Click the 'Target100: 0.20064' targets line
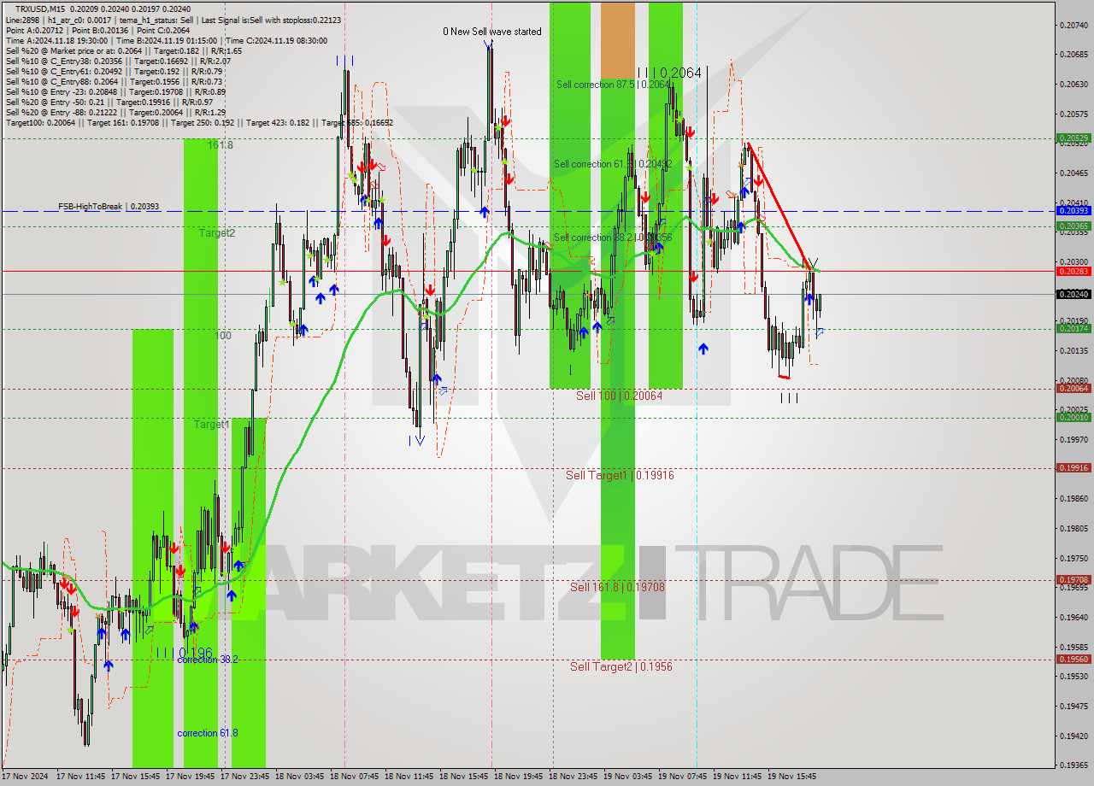The image size is (1094, 786). coord(199,122)
